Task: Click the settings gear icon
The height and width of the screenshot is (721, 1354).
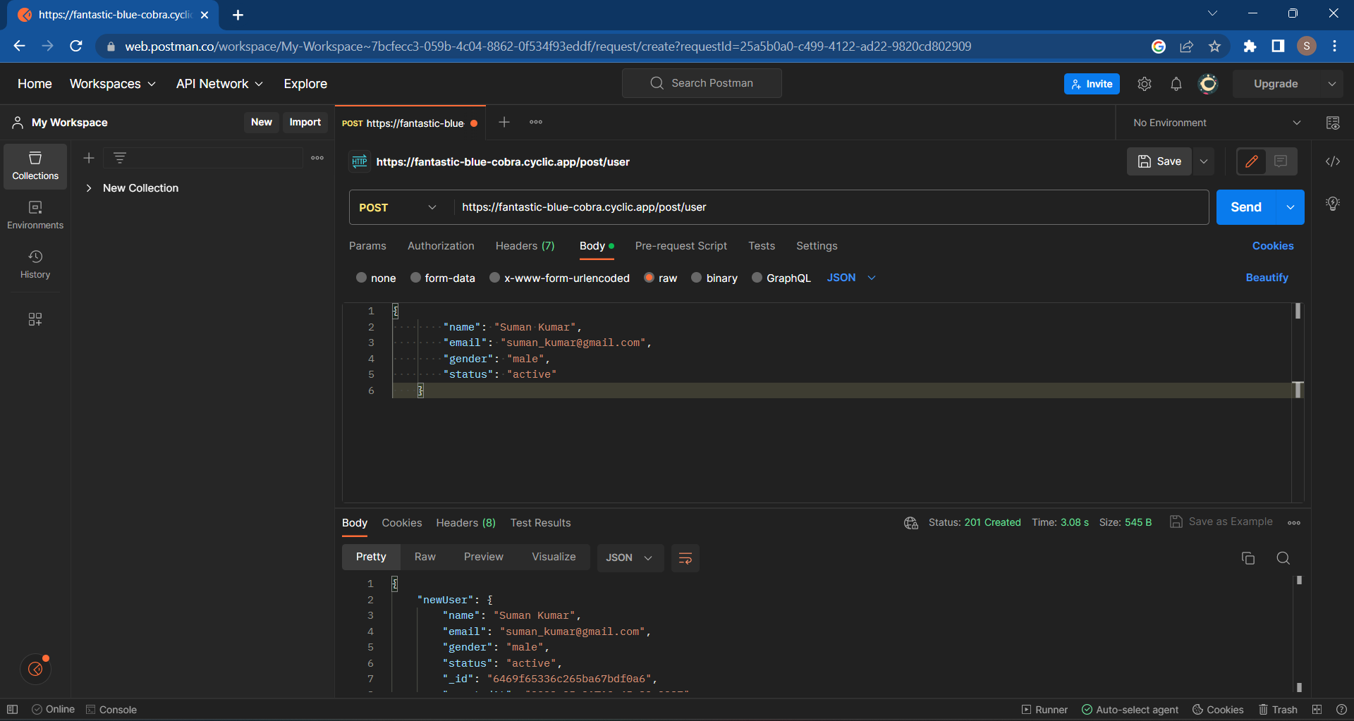Action: (1144, 84)
